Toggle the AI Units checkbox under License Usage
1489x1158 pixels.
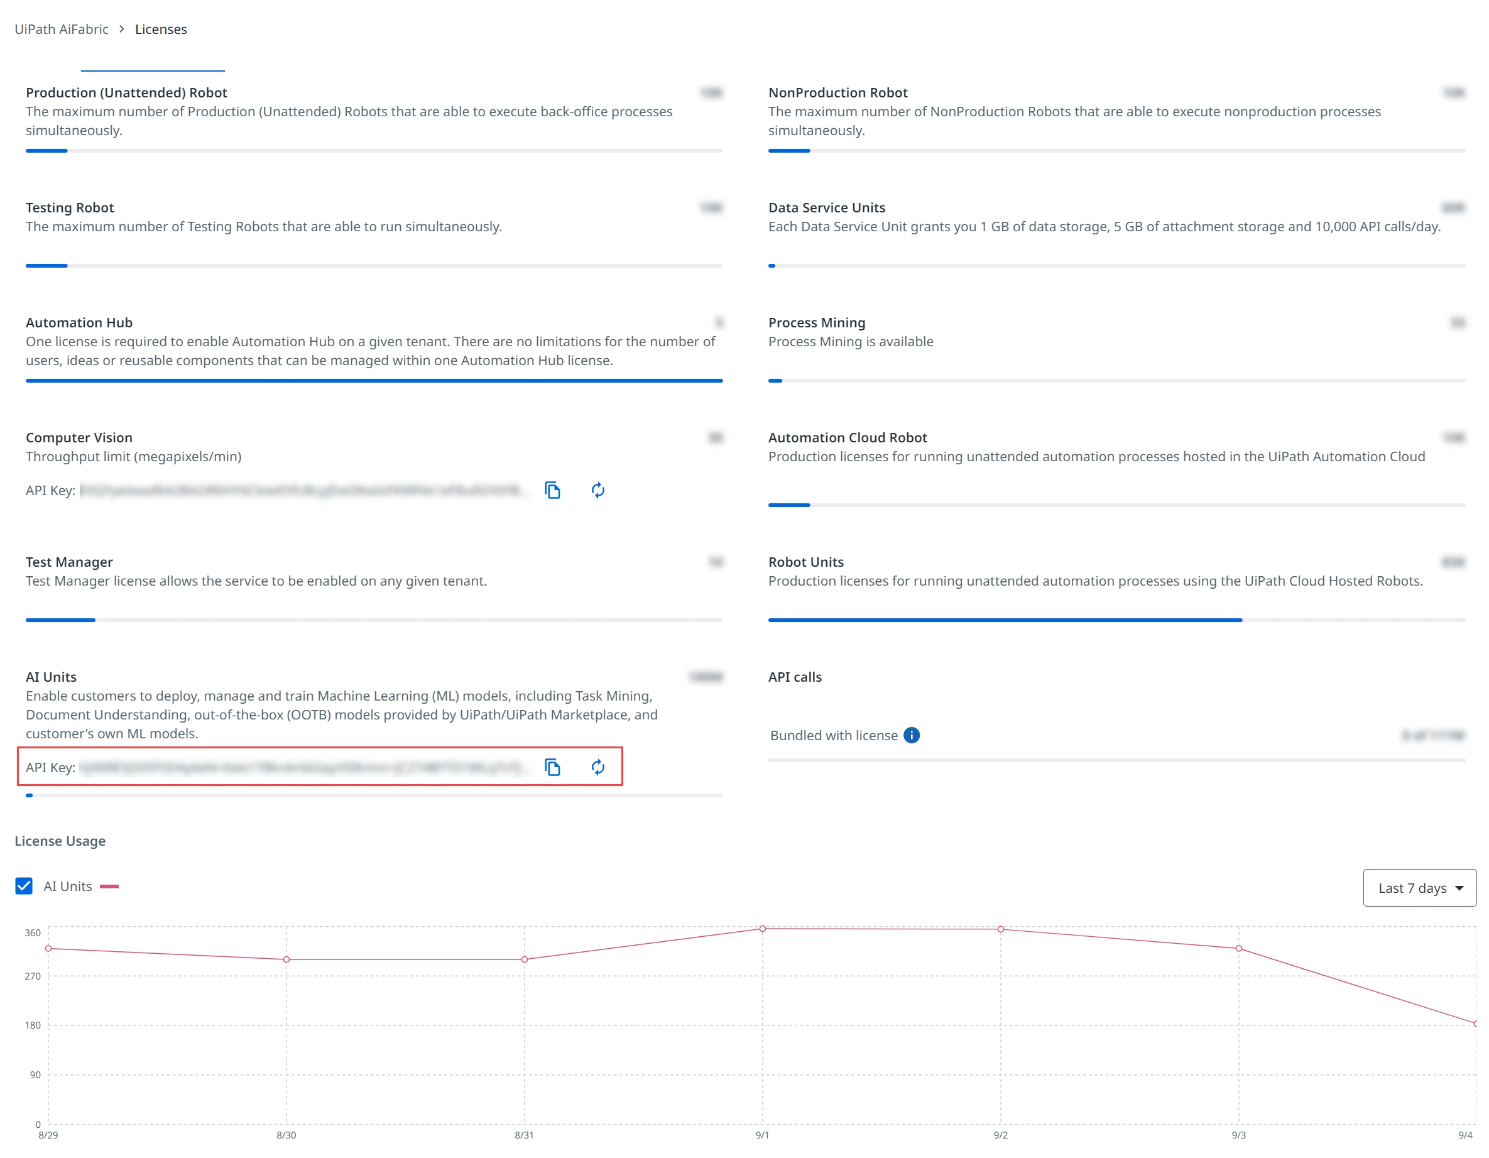(x=24, y=886)
